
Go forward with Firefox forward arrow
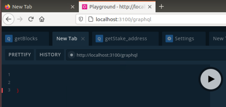point(20,19)
